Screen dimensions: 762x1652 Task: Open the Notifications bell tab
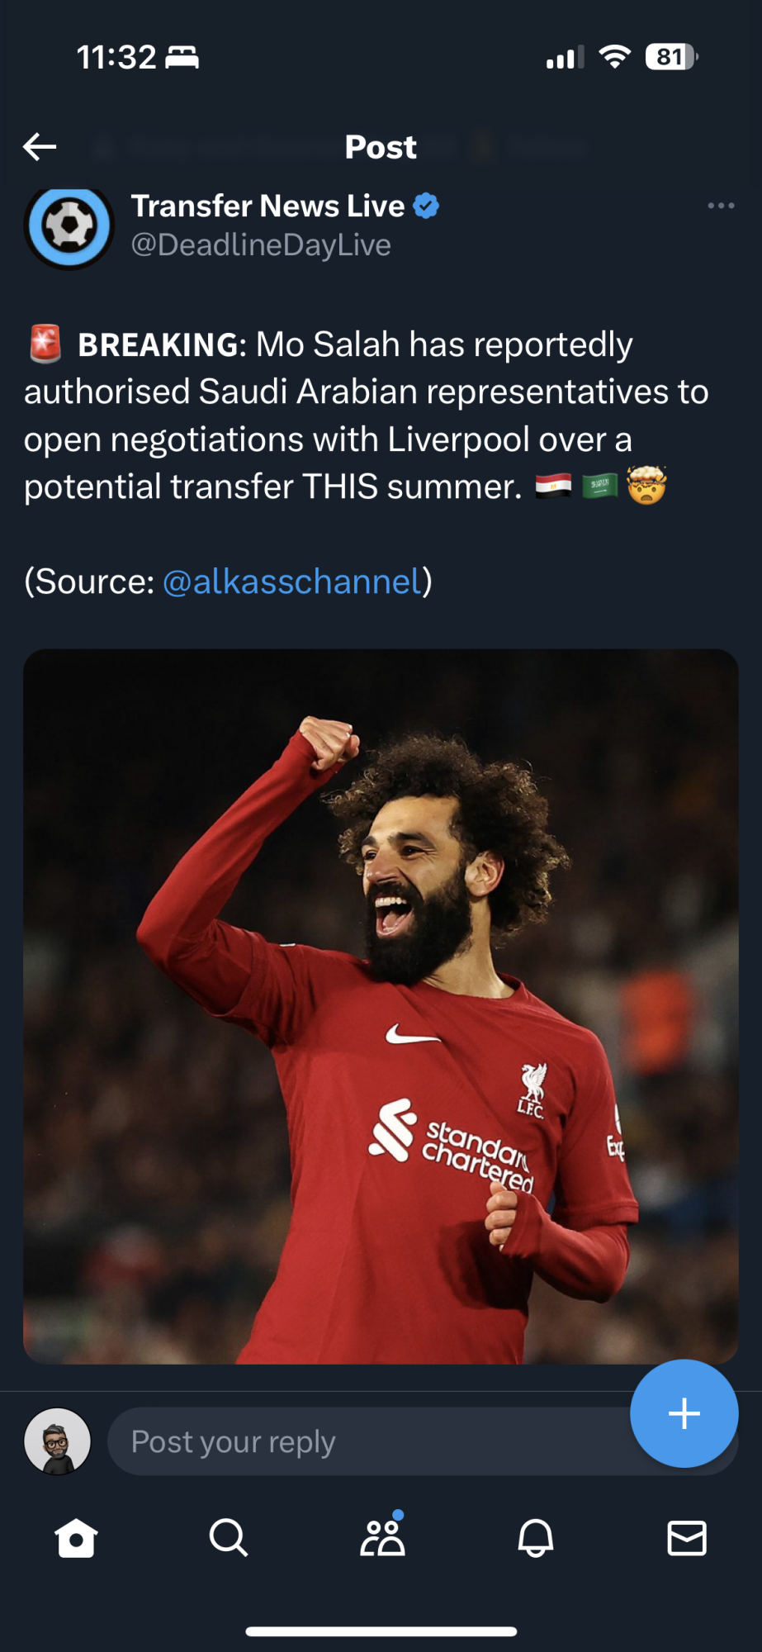(x=535, y=1538)
